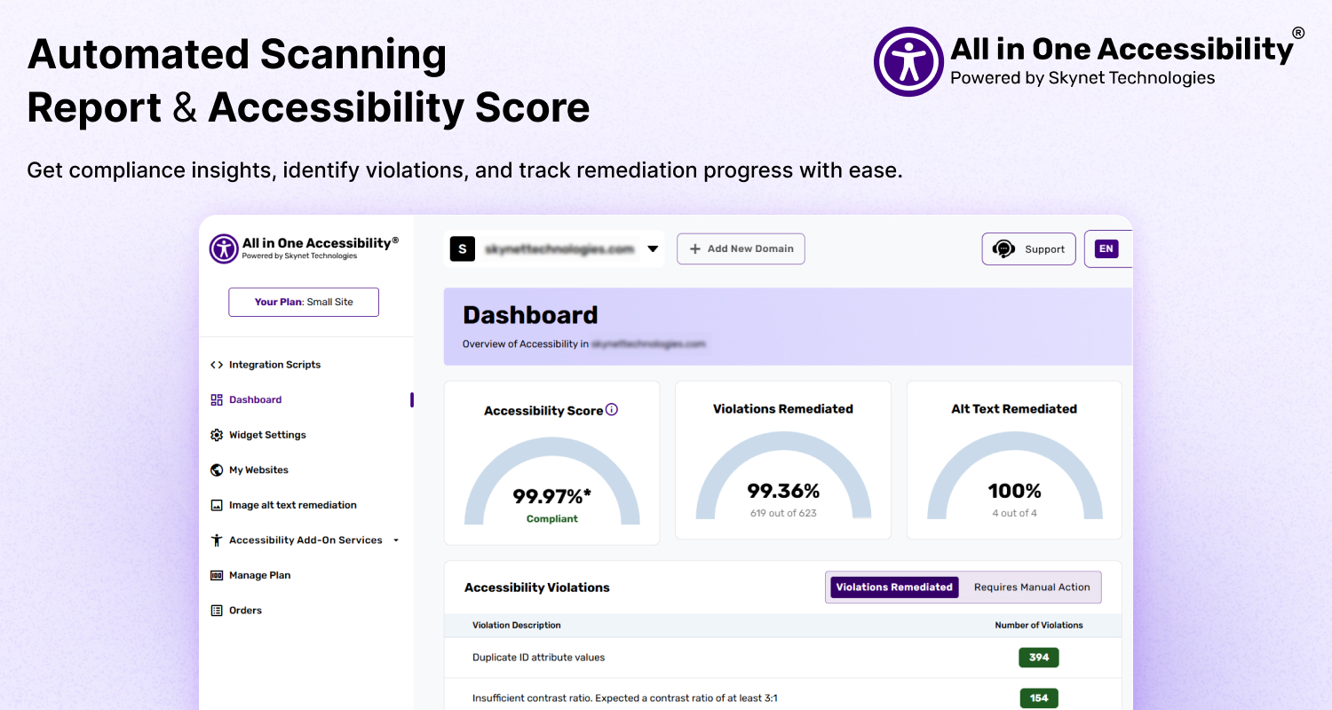Click the Integration Scripts code icon
Screen dimensions: 1332x710
(x=217, y=365)
